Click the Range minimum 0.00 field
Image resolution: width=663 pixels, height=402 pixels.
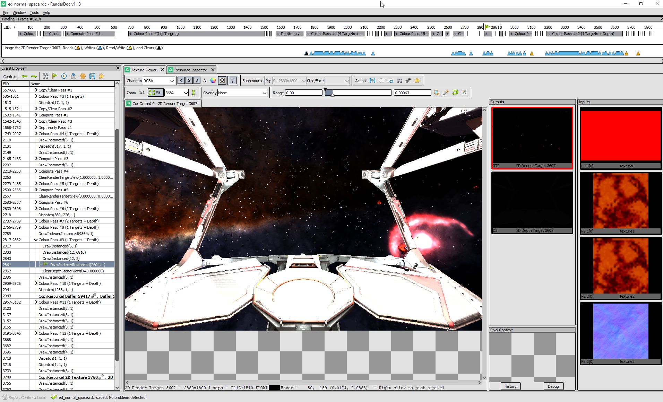(303, 93)
